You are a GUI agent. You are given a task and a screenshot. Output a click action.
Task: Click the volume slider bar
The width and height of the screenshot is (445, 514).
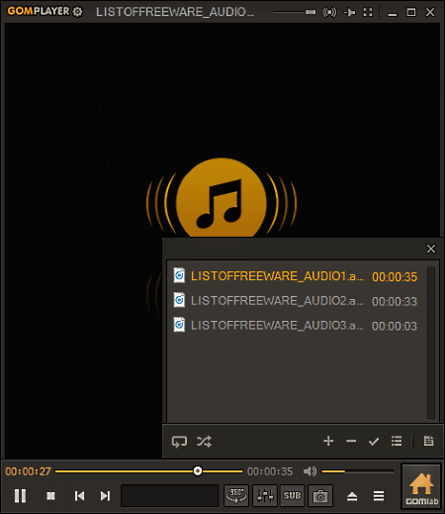pos(357,471)
